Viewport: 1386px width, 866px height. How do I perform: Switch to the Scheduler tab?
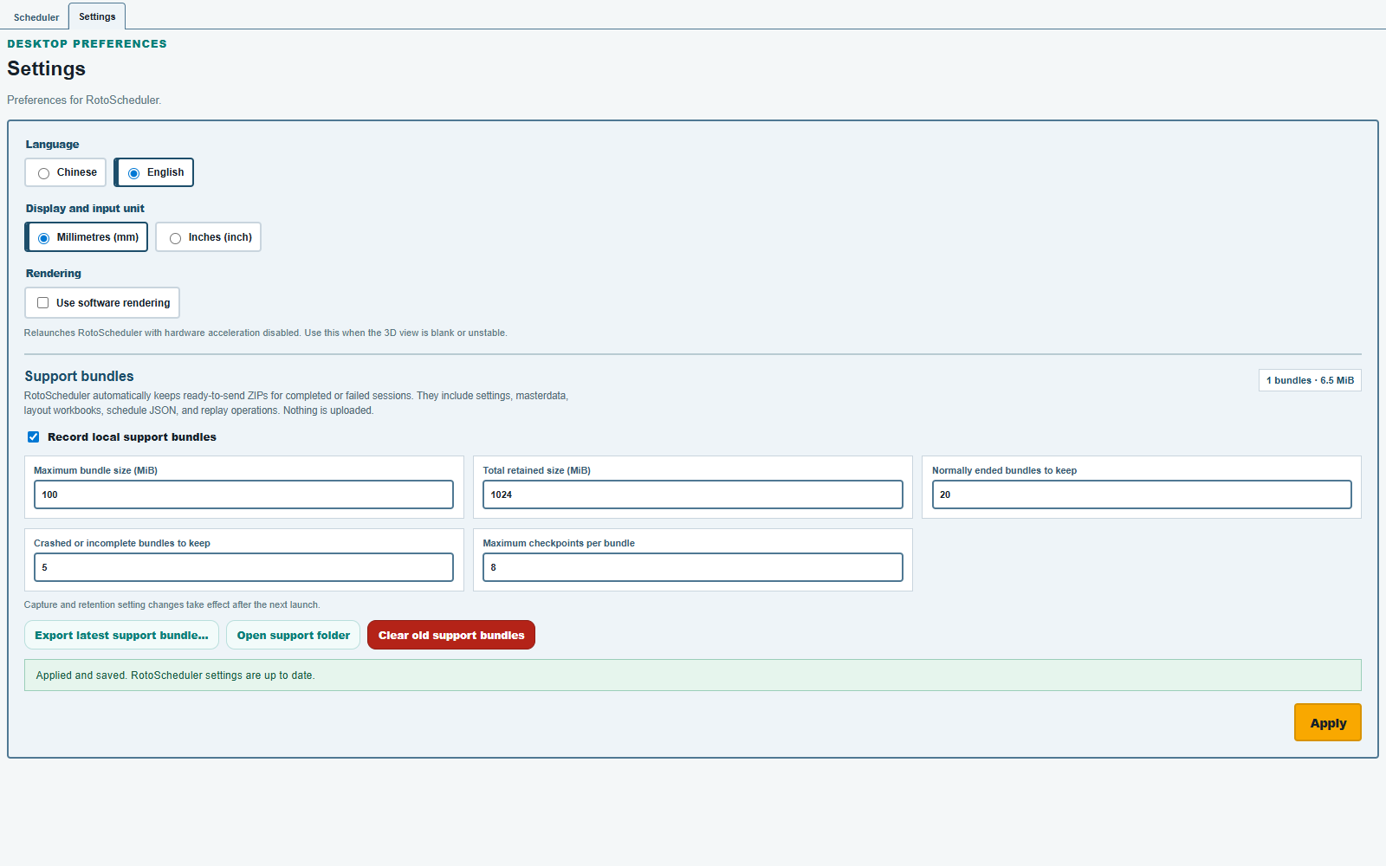pos(36,17)
